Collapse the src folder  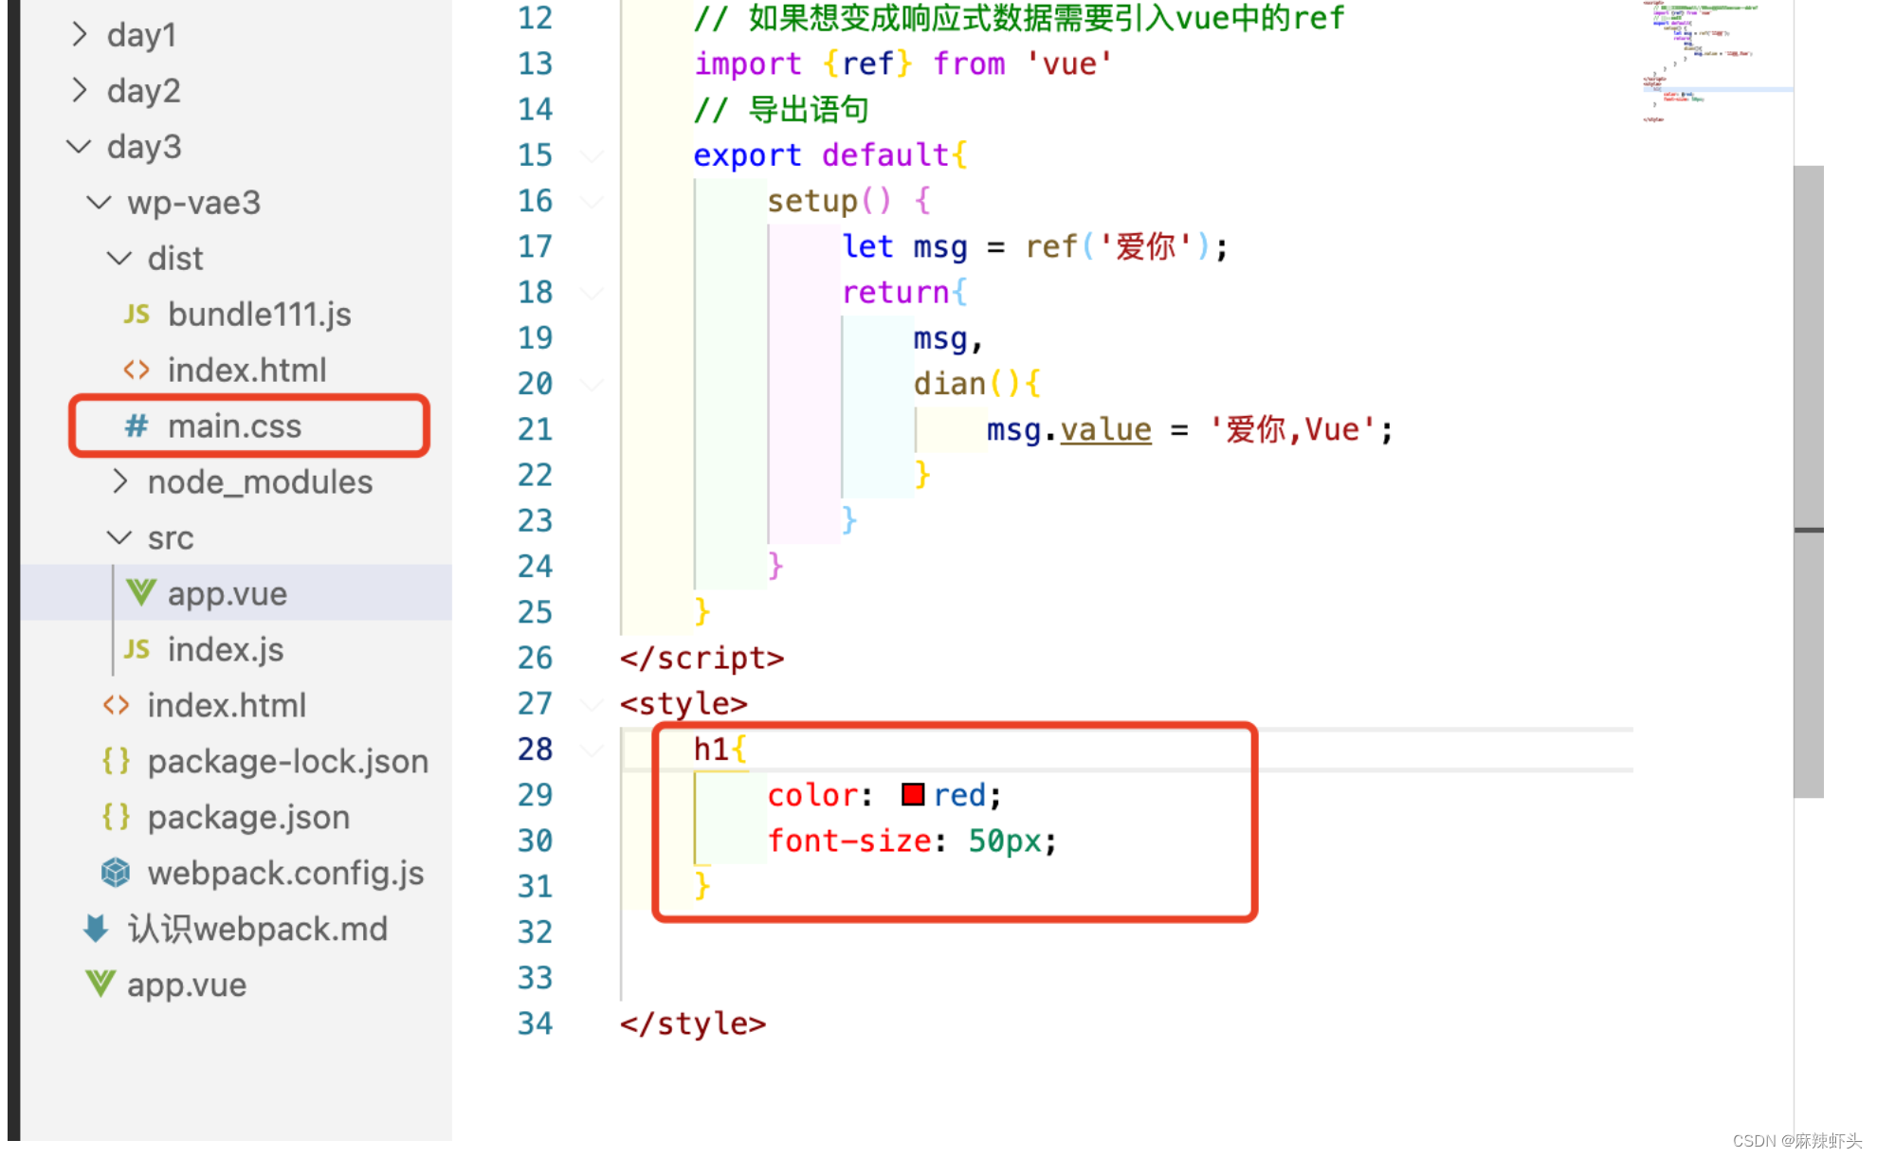(119, 538)
